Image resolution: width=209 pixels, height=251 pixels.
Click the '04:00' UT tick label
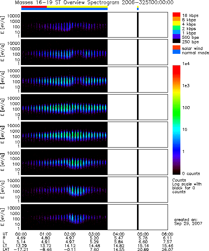coord(119,234)
